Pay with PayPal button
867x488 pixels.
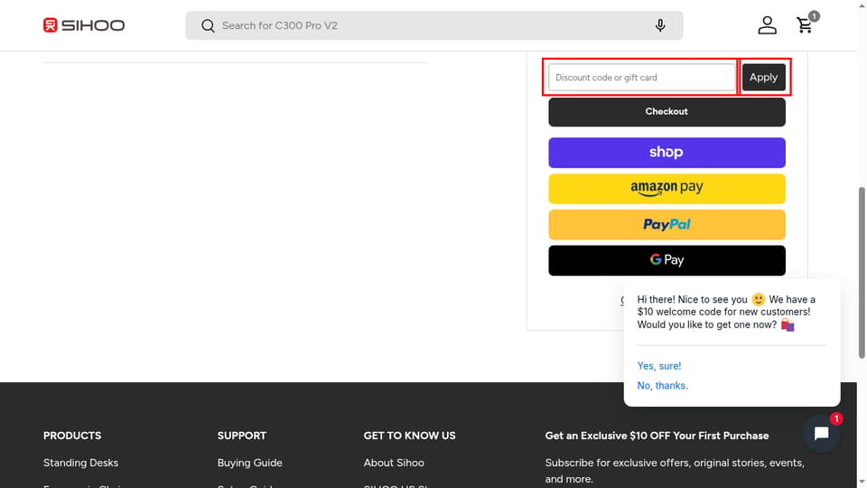tap(667, 225)
